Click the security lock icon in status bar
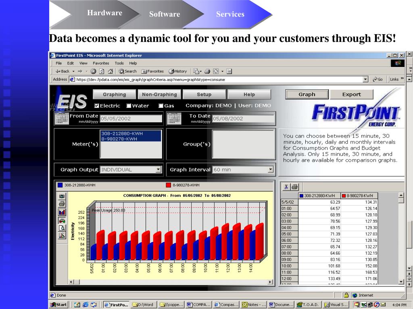413x309 pixels. (346, 295)
